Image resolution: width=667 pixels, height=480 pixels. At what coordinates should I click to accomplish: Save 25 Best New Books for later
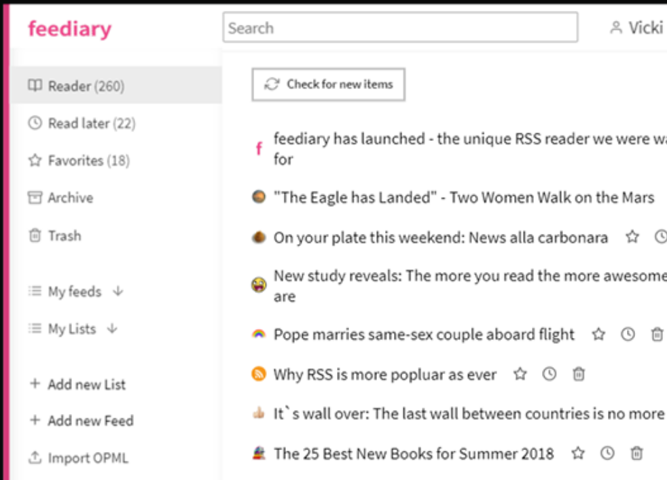coord(607,453)
